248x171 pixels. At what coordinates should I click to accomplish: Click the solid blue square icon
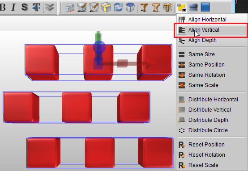pyautogui.click(x=205, y=7)
